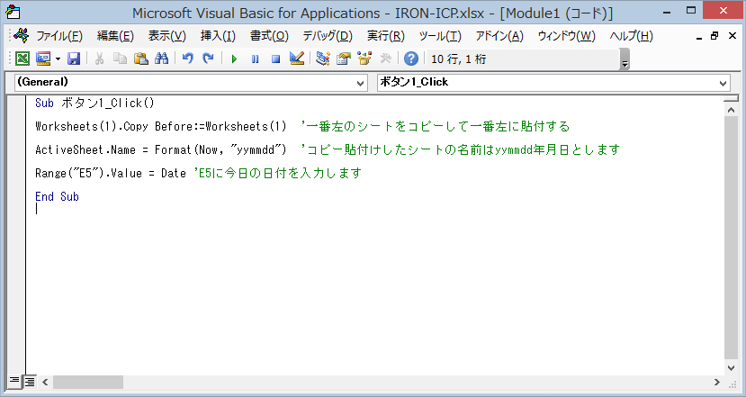Screen dimensions: 746x397
Task: Click the vertical scrollbar down arrow
Action: tap(731, 367)
